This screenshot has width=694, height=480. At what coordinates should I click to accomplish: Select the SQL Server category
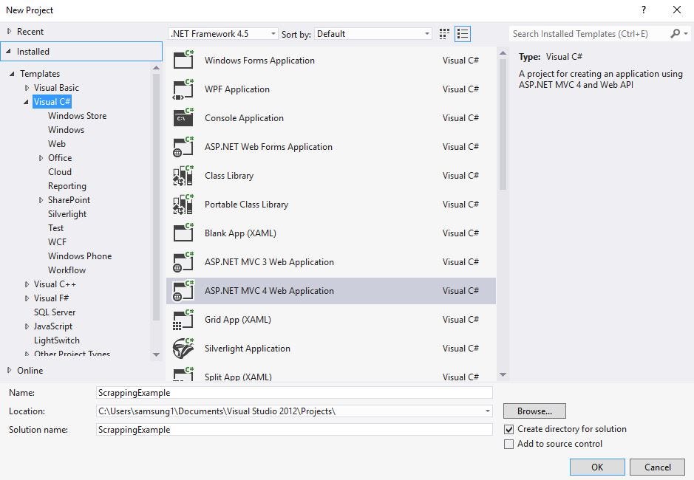click(x=55, y=312)
